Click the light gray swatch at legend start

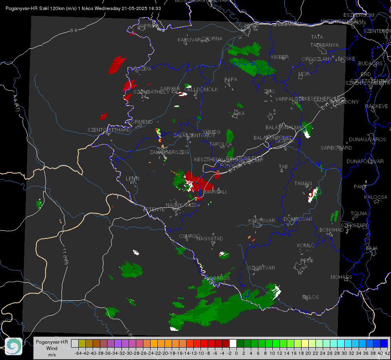pos(75,343)
